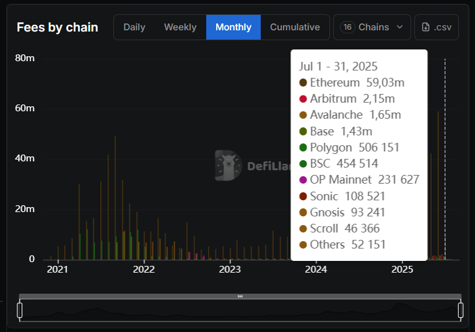
Task: Click the 'Avalanche 1,65m' tooltip entry
Action: pyautogui.click(x=350, y=115)
